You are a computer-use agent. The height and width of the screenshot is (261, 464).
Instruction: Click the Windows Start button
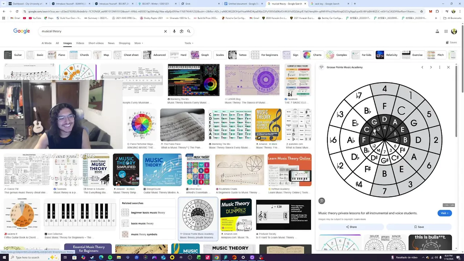point(4,257)
